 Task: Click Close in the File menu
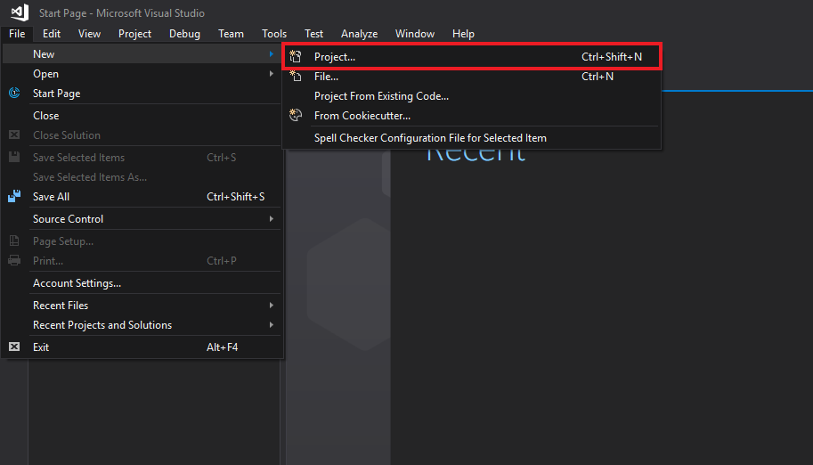click(46, 116)
